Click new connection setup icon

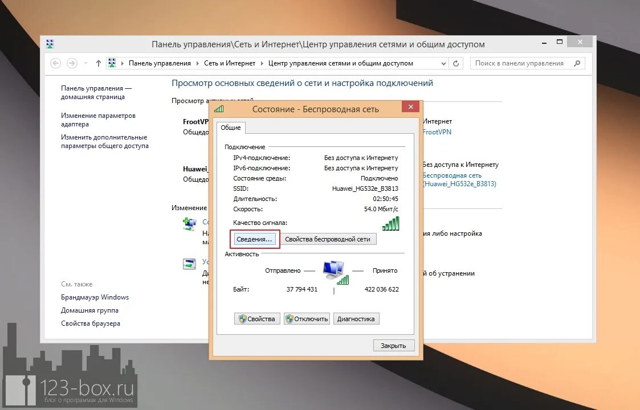click(x=189, y=224)
